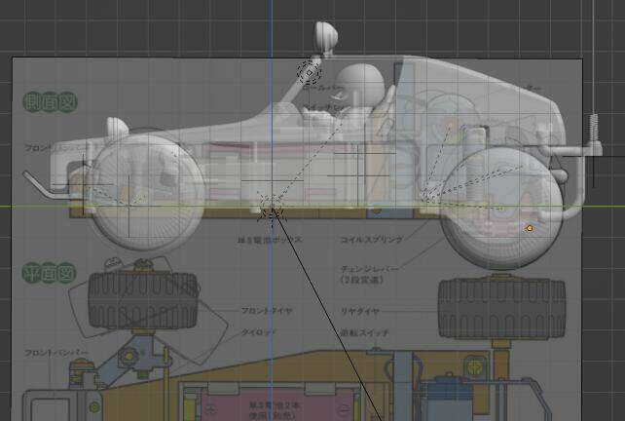Select the dashed-circle lamp object above the car
The width and height of the screenshot is (625, 421).
tap(309, 71)
